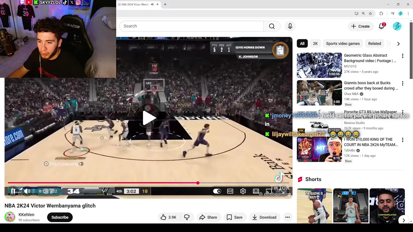This screenshot has height=232, width=413.
Task: Open a new browser tab
Action: tap(165, 5)
